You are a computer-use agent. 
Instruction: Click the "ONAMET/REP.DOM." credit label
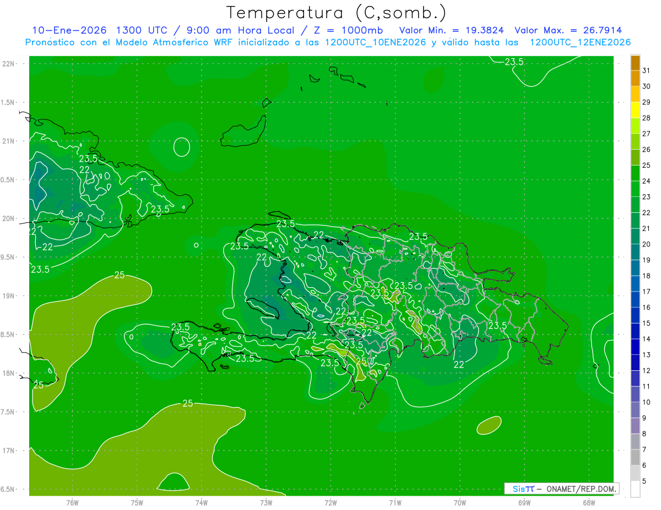coord(581,489)
